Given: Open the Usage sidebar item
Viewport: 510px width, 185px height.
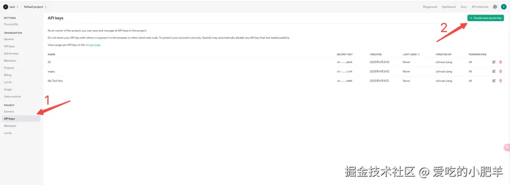Looking at the screenshot, I should click(x=8, y=89).
